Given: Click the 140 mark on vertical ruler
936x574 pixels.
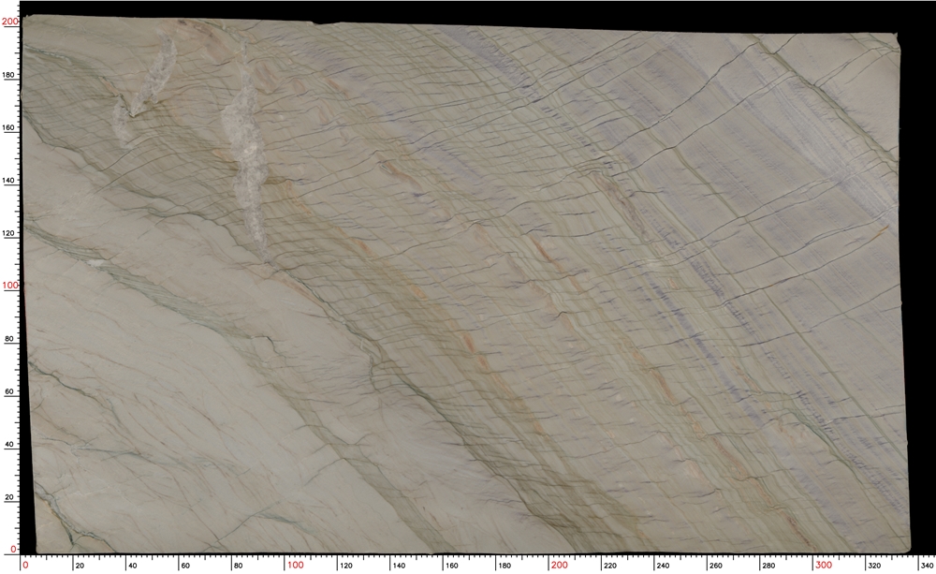Looking at the screenshot, I should point(9,181).
